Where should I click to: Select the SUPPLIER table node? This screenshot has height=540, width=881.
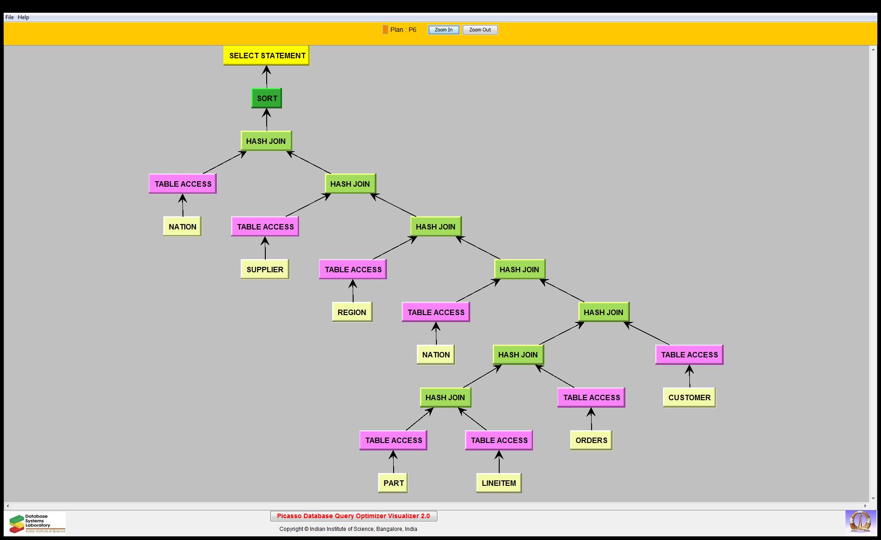pos(265,270)
